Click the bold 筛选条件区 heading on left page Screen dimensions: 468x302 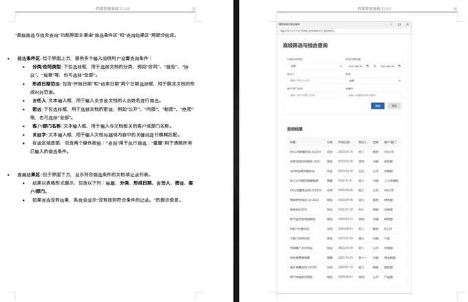(x=29, y=58)
